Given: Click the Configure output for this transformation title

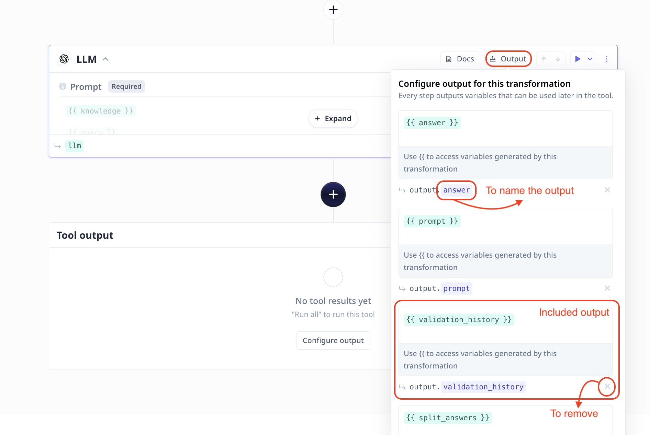Looking at the screenshot, I should pyautogui.click(x=484, y=84).
